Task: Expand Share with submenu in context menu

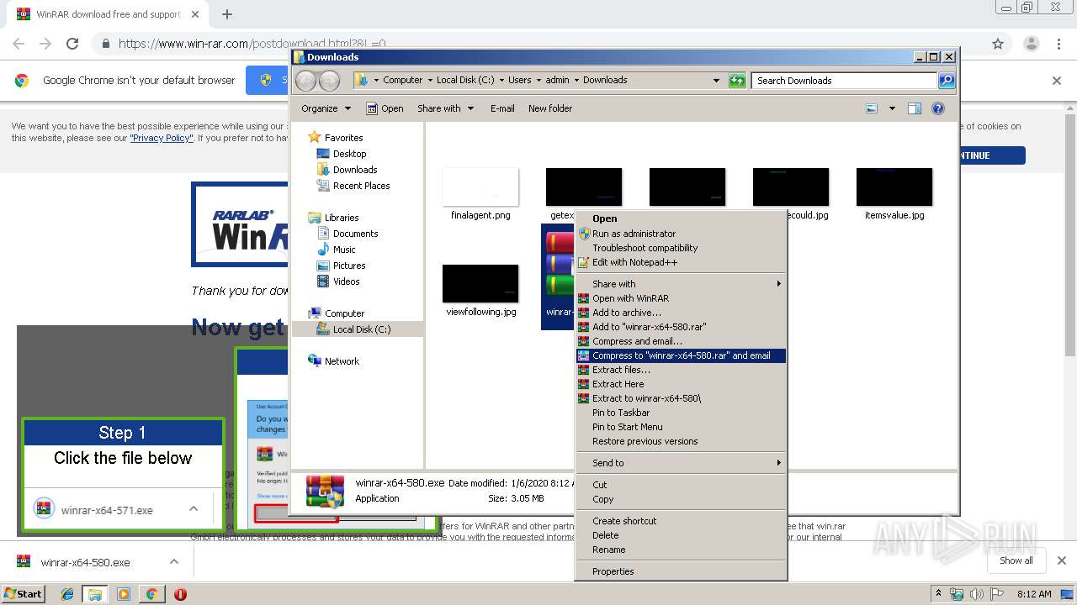Action: [x=681, y=284]
